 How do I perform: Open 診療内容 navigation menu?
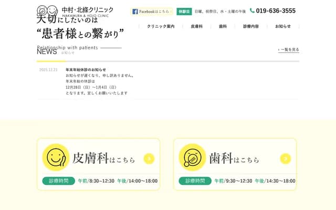point(250,26)
